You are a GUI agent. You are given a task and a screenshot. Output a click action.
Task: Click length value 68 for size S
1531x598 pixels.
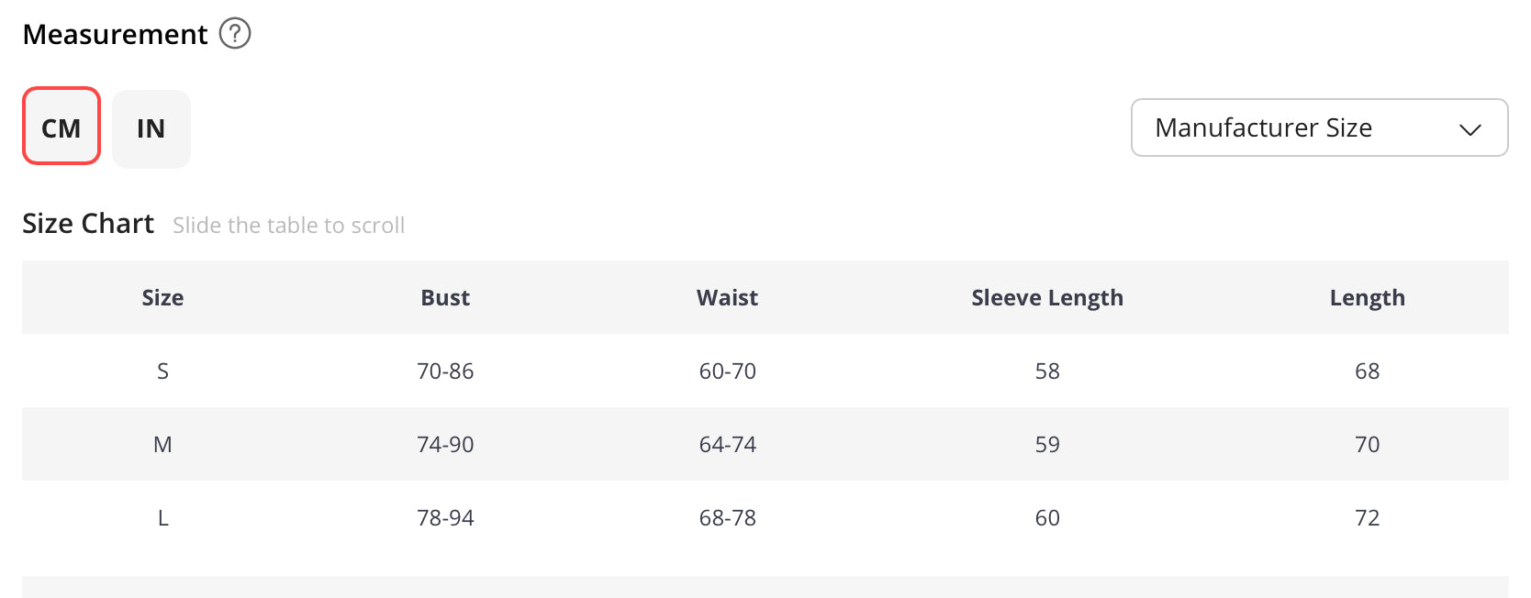tap(1367, 371)
